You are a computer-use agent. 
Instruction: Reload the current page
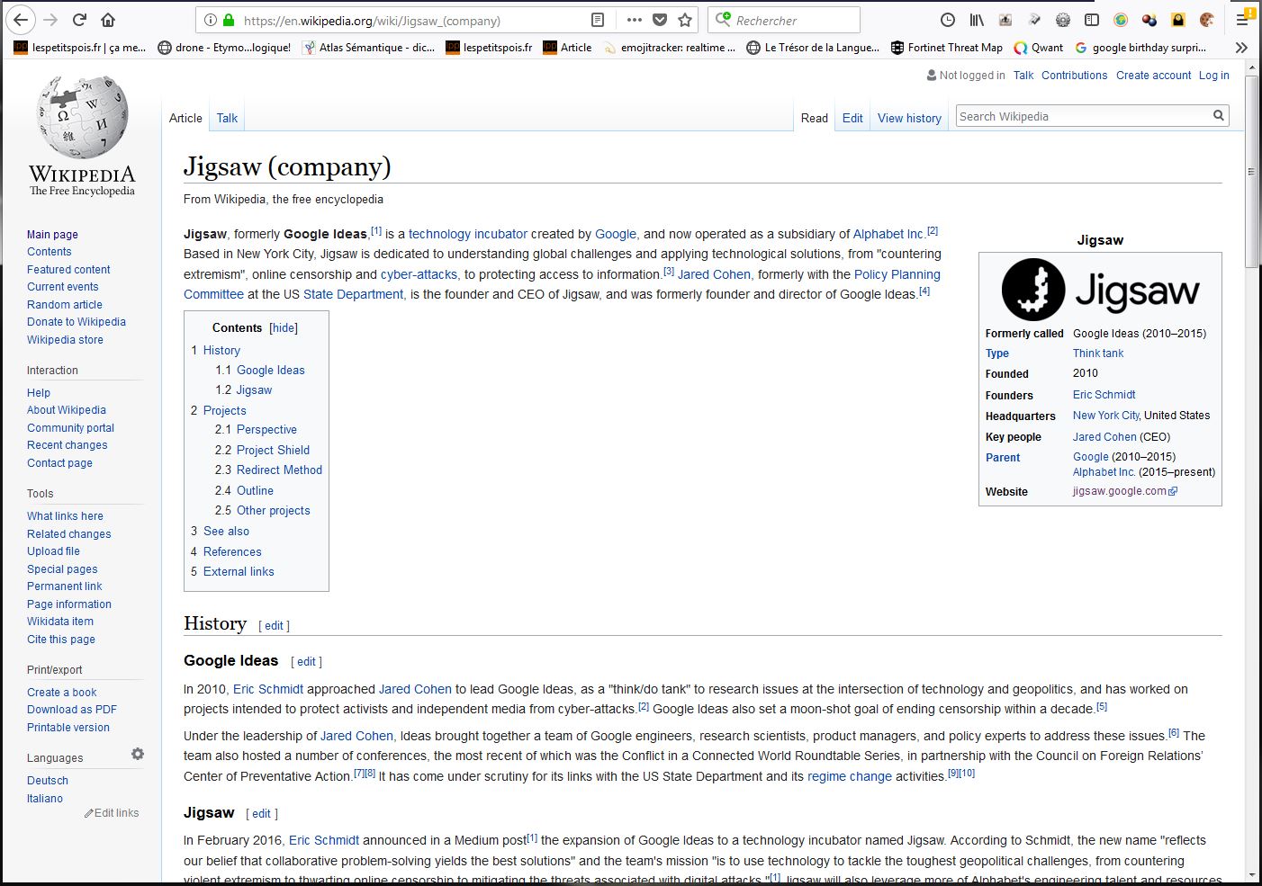(79, 20)
